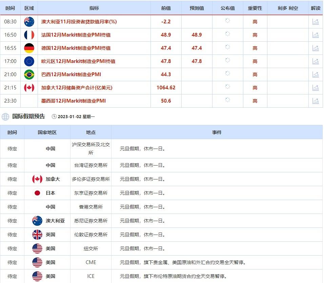Image resolution: width=324 pixels, height=283 pixels.
Task: Select the CME holiday event text
Action: point(183,262)
